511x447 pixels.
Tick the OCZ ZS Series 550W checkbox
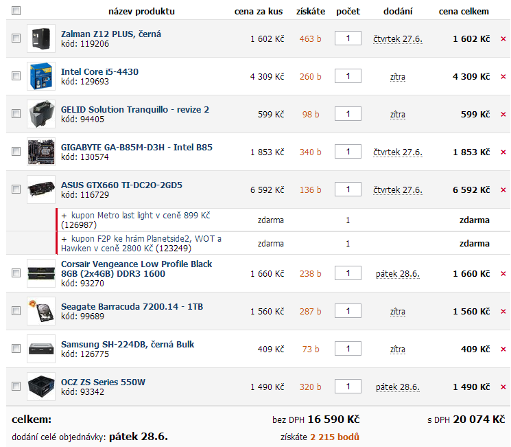[x=16, y=387]
